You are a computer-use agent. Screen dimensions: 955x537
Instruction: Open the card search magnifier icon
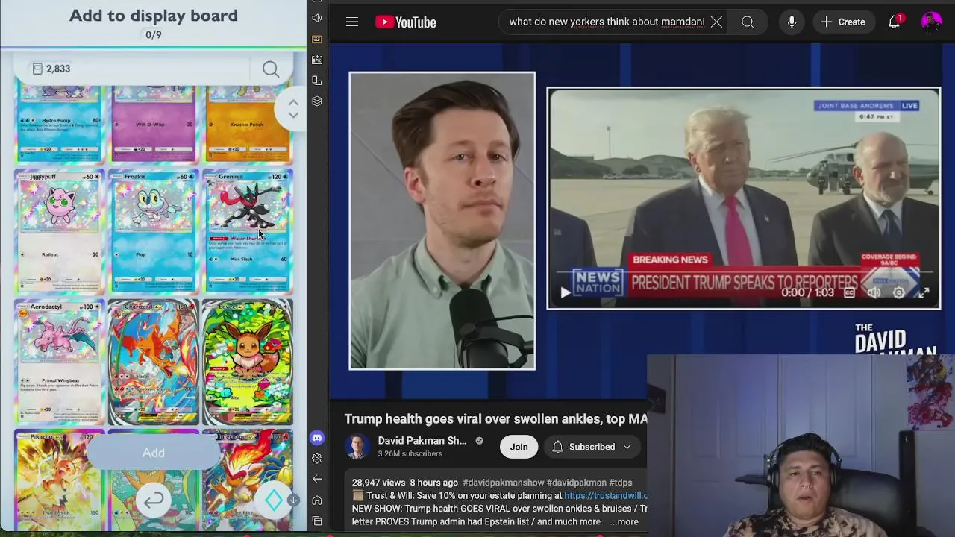(271, 69)
